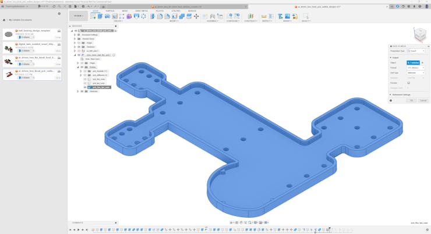The height and width of the screenshot is (234, 431).
Task: Click the timeline Play button
Action: (79, 230)
